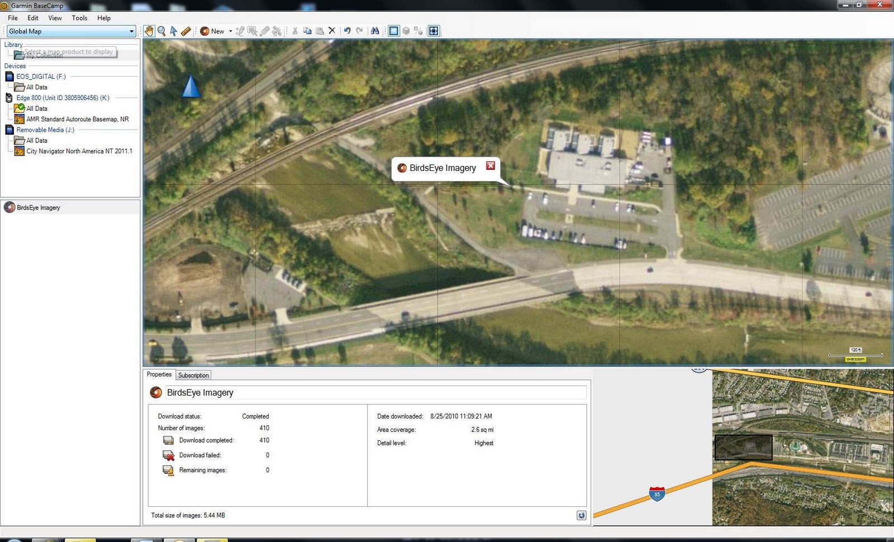Screen dimensions: 894x542
Task: Switch to the Subscription tab
Action: click(193, 375)
